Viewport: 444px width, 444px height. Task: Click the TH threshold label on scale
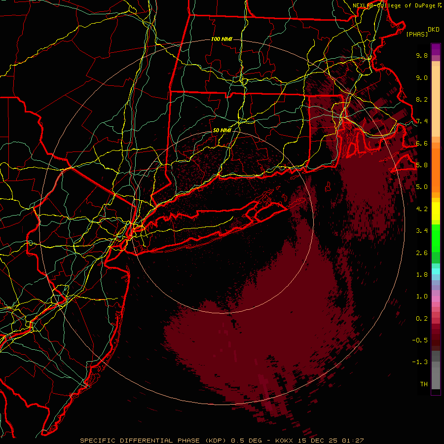424,384
